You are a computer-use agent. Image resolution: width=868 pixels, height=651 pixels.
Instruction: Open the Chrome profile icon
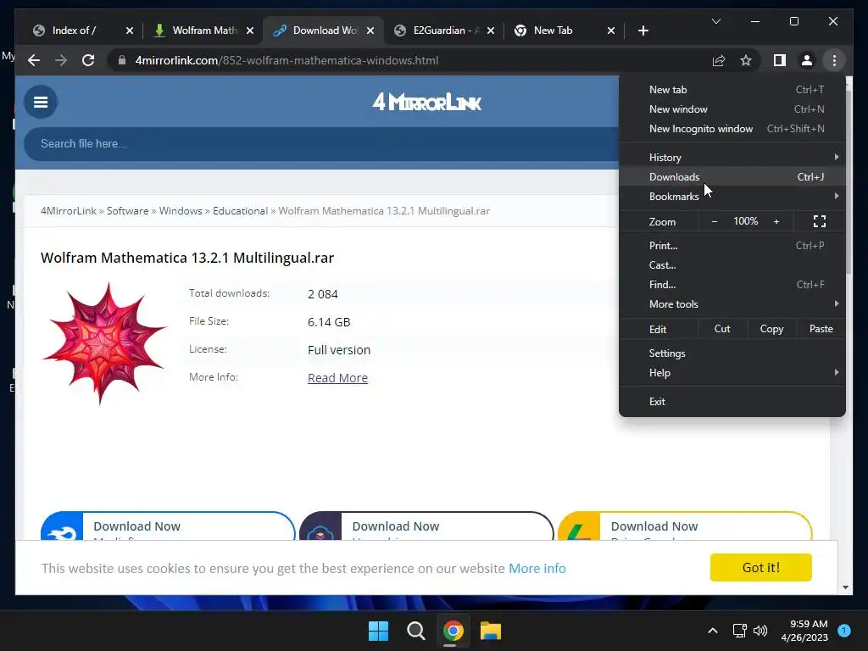(807, 60)
